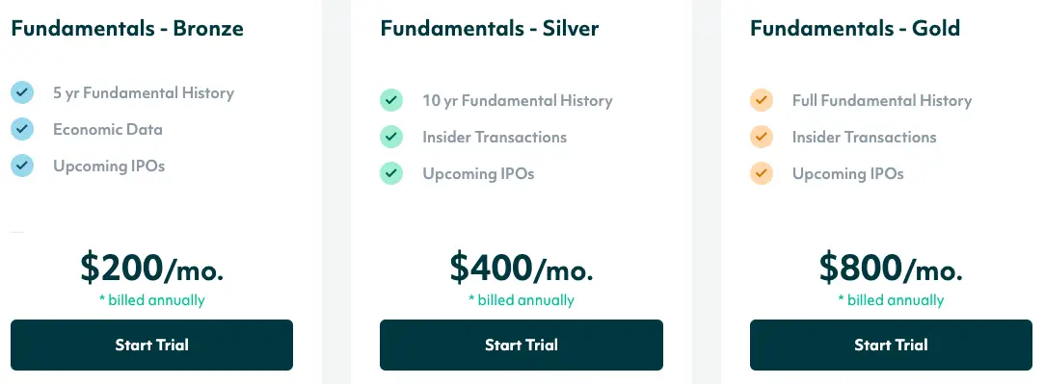Select the Fundamentals - Gold heading
The width and height of the screenshot is (1045, 384).
(855, 29)
